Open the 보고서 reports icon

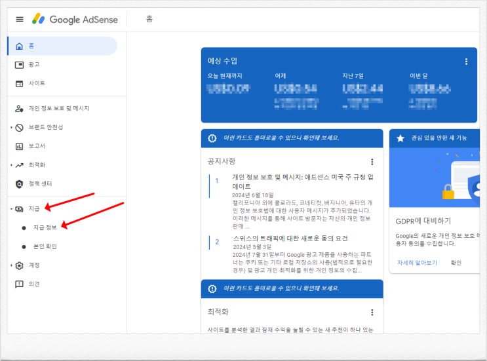[19, 146]
